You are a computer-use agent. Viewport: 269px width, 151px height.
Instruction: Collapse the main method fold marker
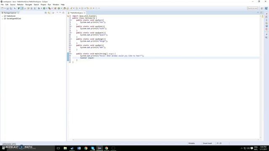click(x=71, y=54)
